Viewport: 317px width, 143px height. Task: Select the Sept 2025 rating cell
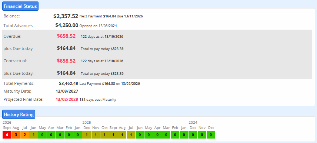tap(113, 135)
